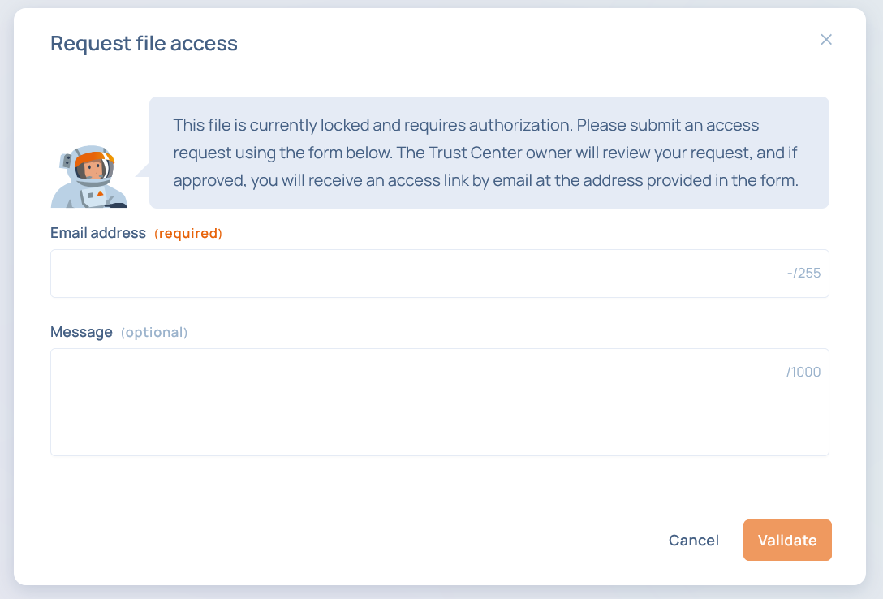
Task: Click the orange Validate button
Action: pos(787,541)
